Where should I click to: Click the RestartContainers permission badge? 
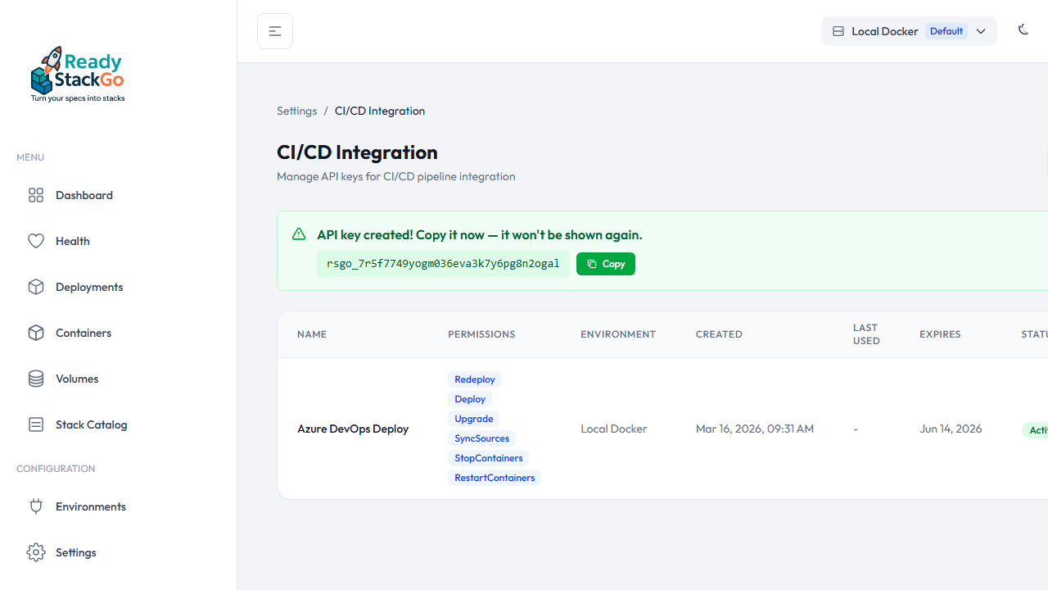point(495,478)
